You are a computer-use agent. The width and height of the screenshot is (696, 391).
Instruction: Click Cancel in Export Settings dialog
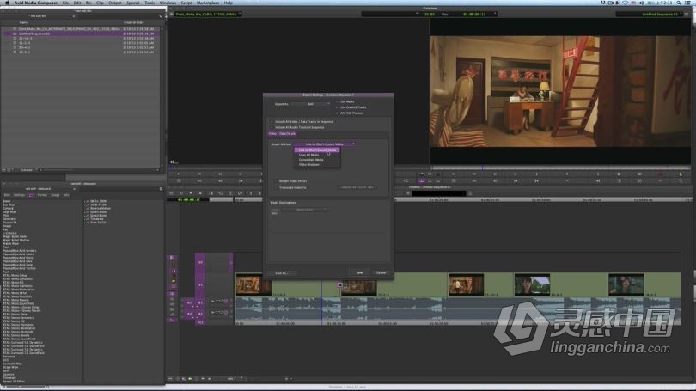381,272
